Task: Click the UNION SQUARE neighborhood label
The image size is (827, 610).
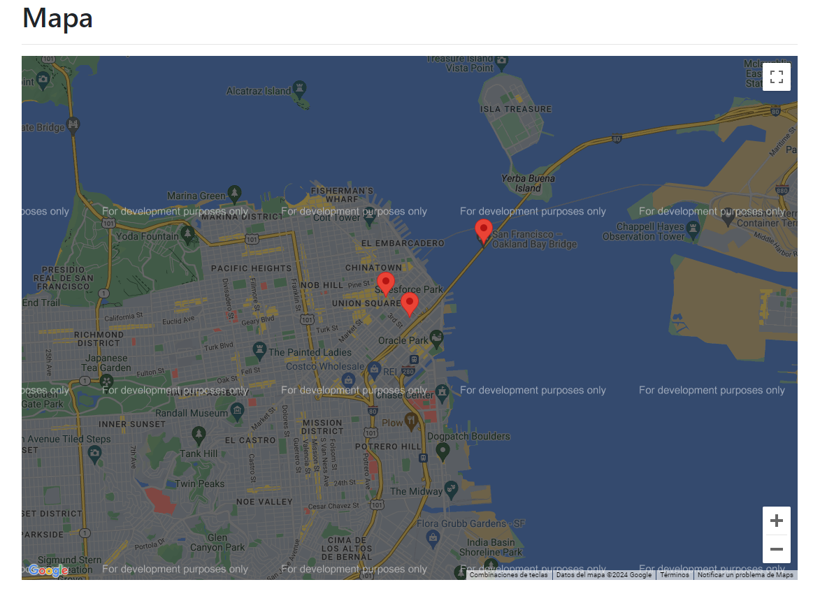Action: point(366,303)
